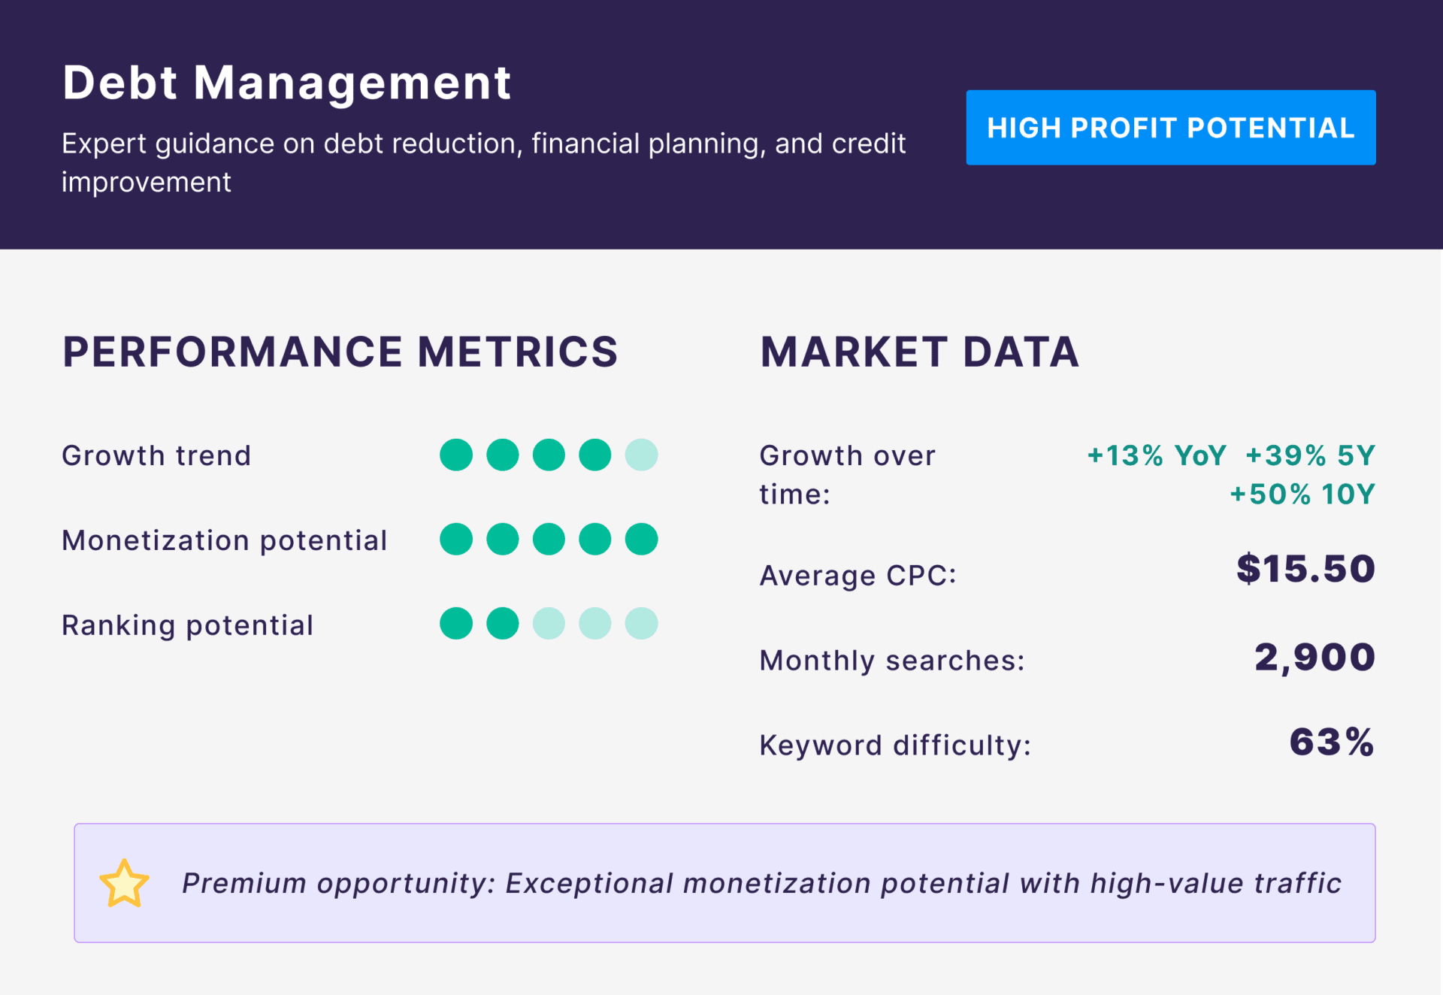Click the +39% 5Y growth value
This screenshot has height=995, width=1443.
coord(1310,455)
